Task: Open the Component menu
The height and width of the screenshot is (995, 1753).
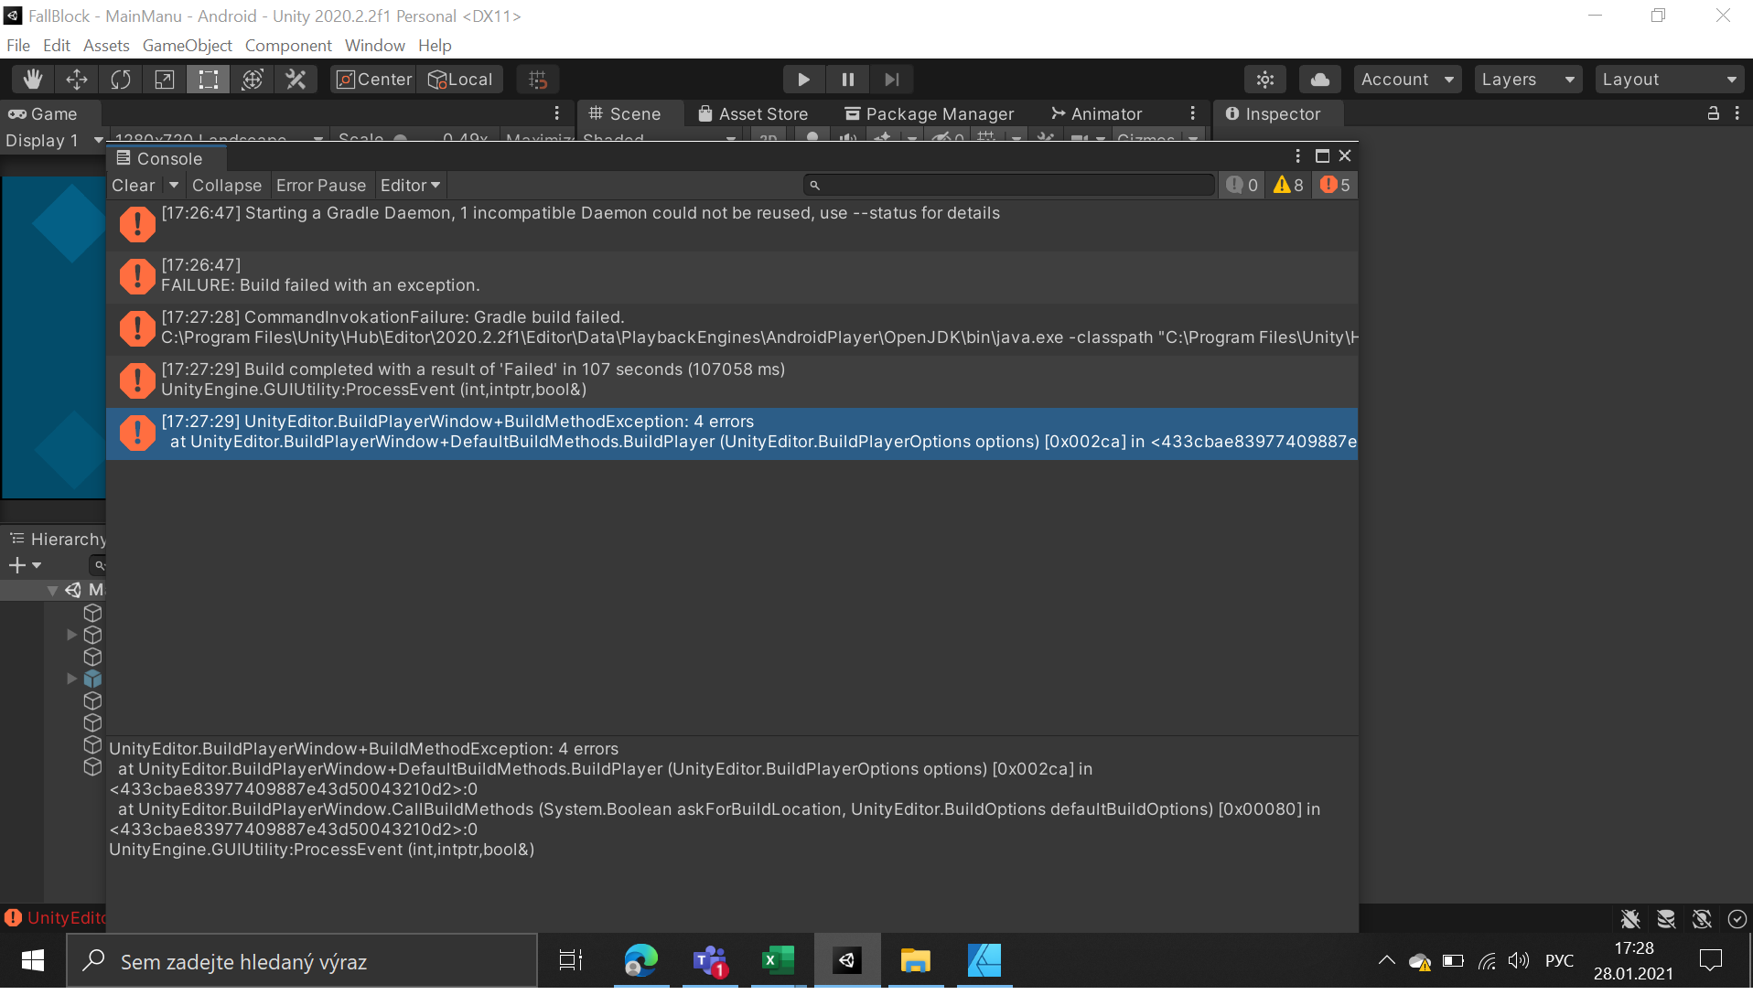Action: pyautogui.click(x=288, y=46)
